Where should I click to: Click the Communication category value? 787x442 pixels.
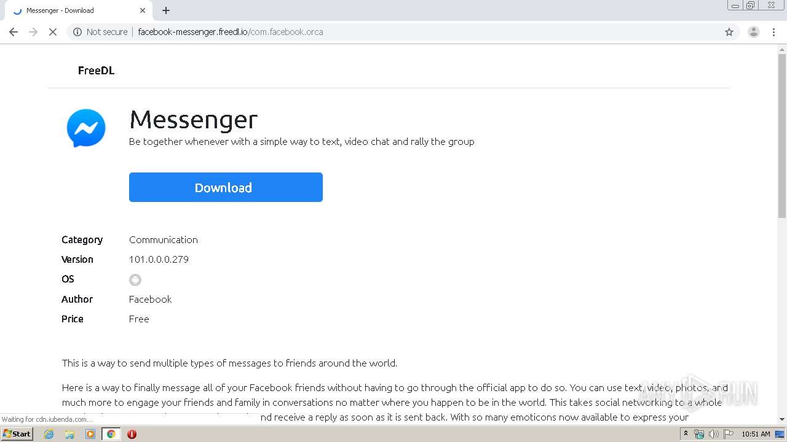point(164,239)
